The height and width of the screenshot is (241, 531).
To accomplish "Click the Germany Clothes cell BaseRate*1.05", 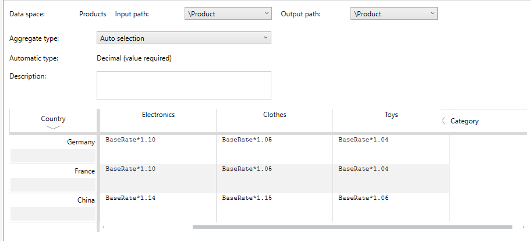I will 275,150.
